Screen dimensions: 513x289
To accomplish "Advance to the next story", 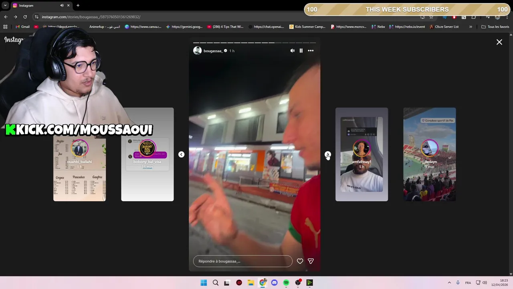I will (x=328, y=155).
